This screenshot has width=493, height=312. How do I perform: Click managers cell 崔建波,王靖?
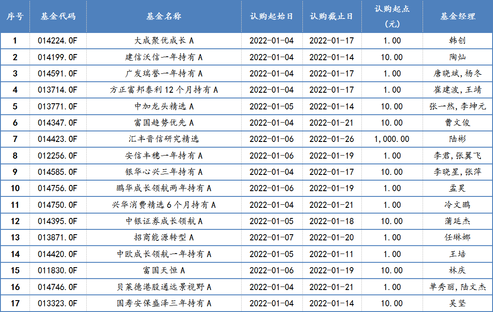[457, 90]
